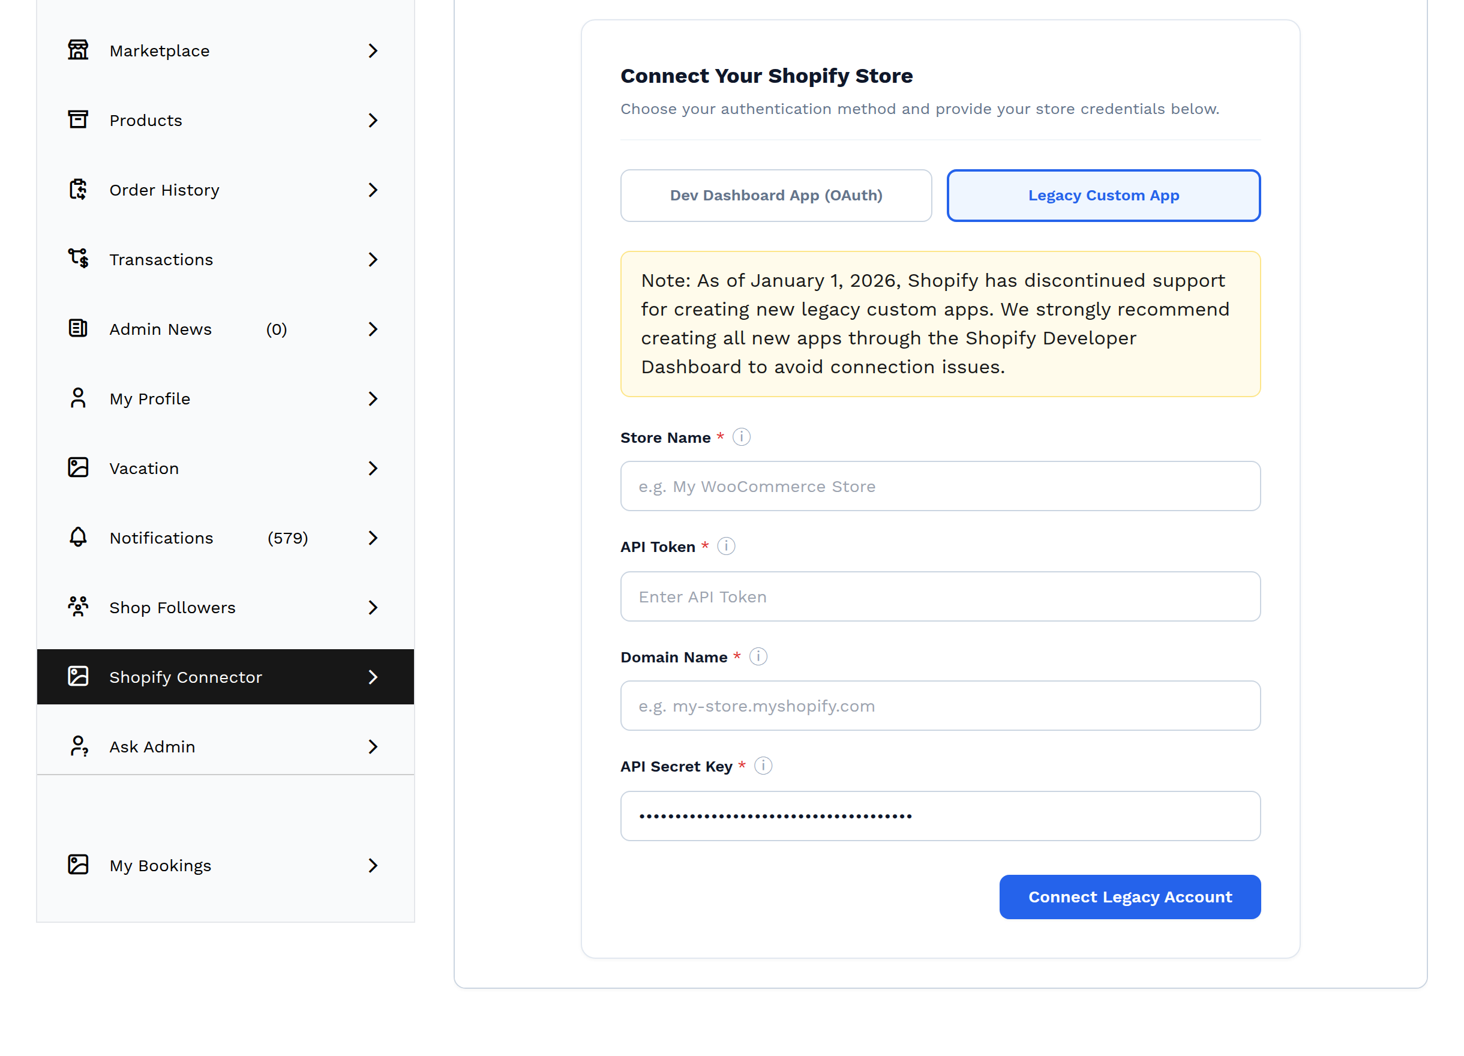Expand the Shopify Connector chevron
Image resolution: width=1464 pixels, height=1056 pixels.
tap(373, 678)
